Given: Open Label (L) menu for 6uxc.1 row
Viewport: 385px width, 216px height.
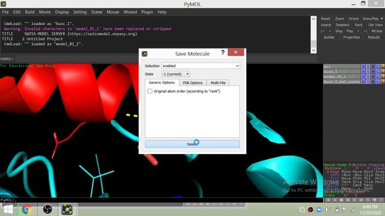Looking at the screenshot, I should [378, 71].
